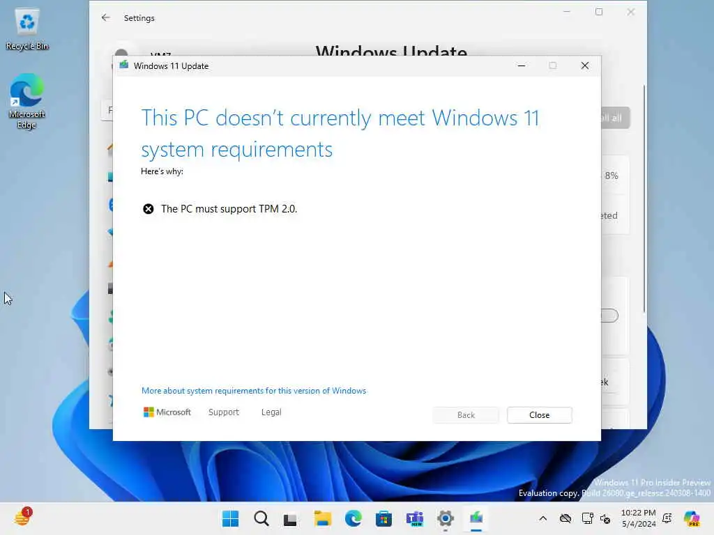Open the widgets icon with the notification badge
The width and height of the screenshot is (714, 535).
pos(23,518)
